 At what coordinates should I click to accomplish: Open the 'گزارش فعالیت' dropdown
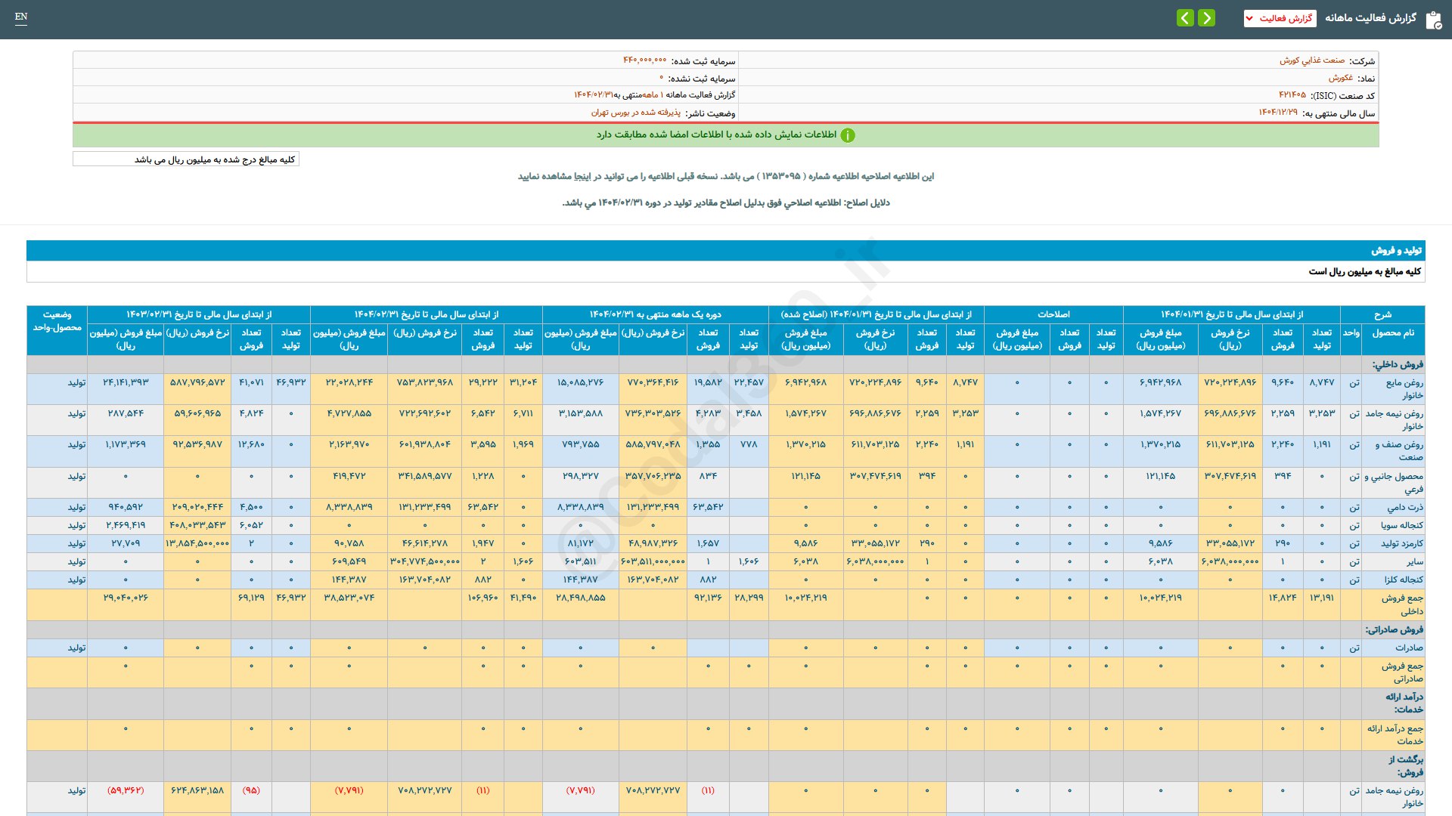(x=1280, y=18)
